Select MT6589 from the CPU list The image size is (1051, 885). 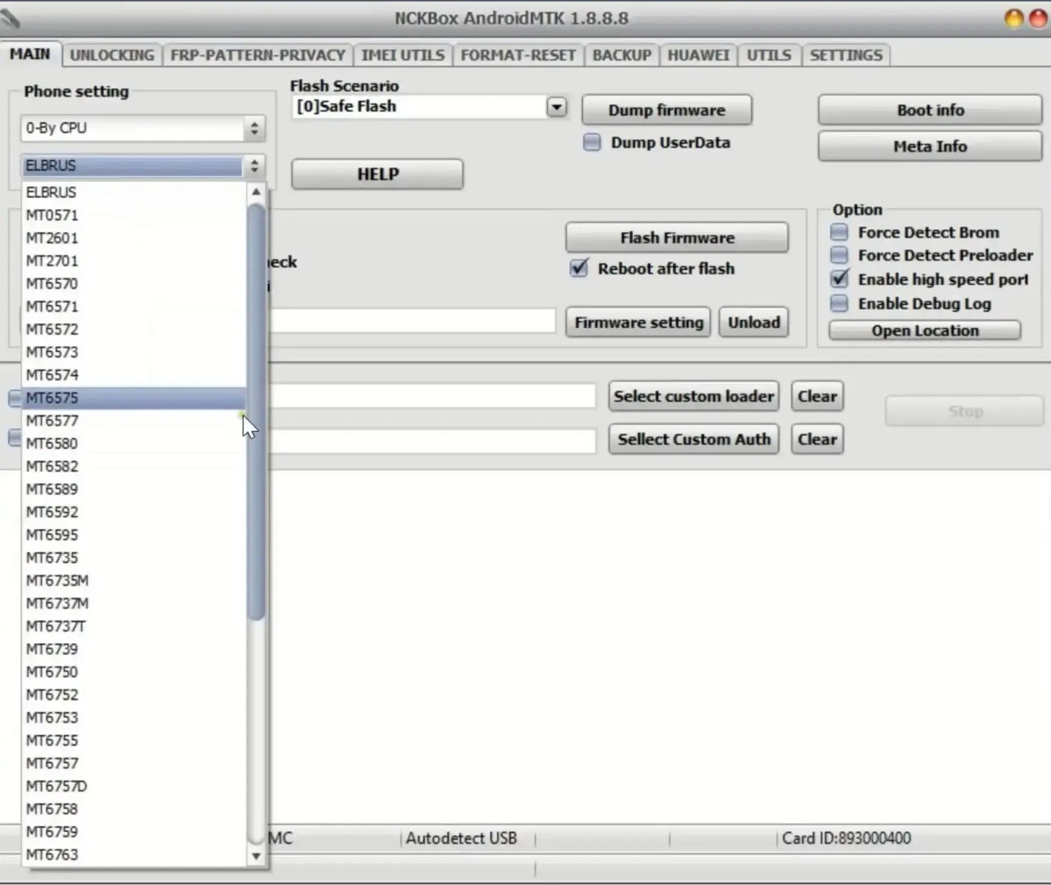point(134,489)
